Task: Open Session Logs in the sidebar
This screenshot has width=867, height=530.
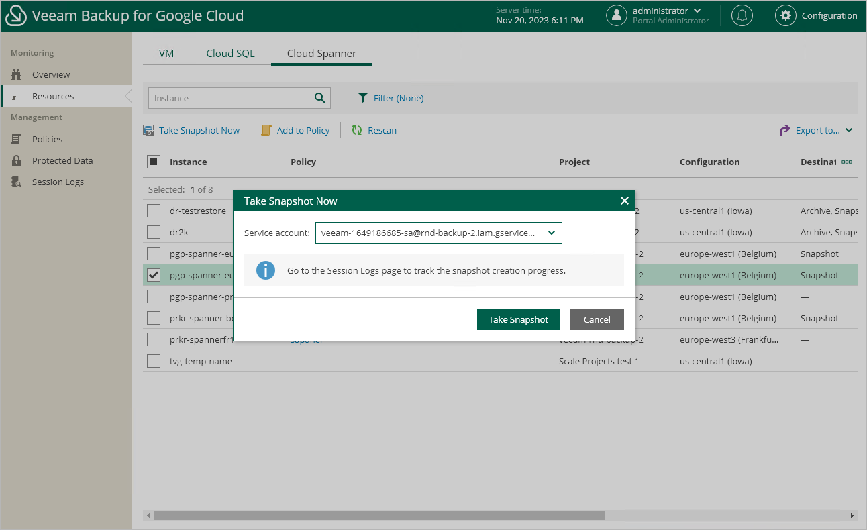Action: coord(58,182)
